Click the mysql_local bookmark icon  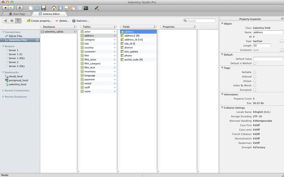[x=7, y=76]
